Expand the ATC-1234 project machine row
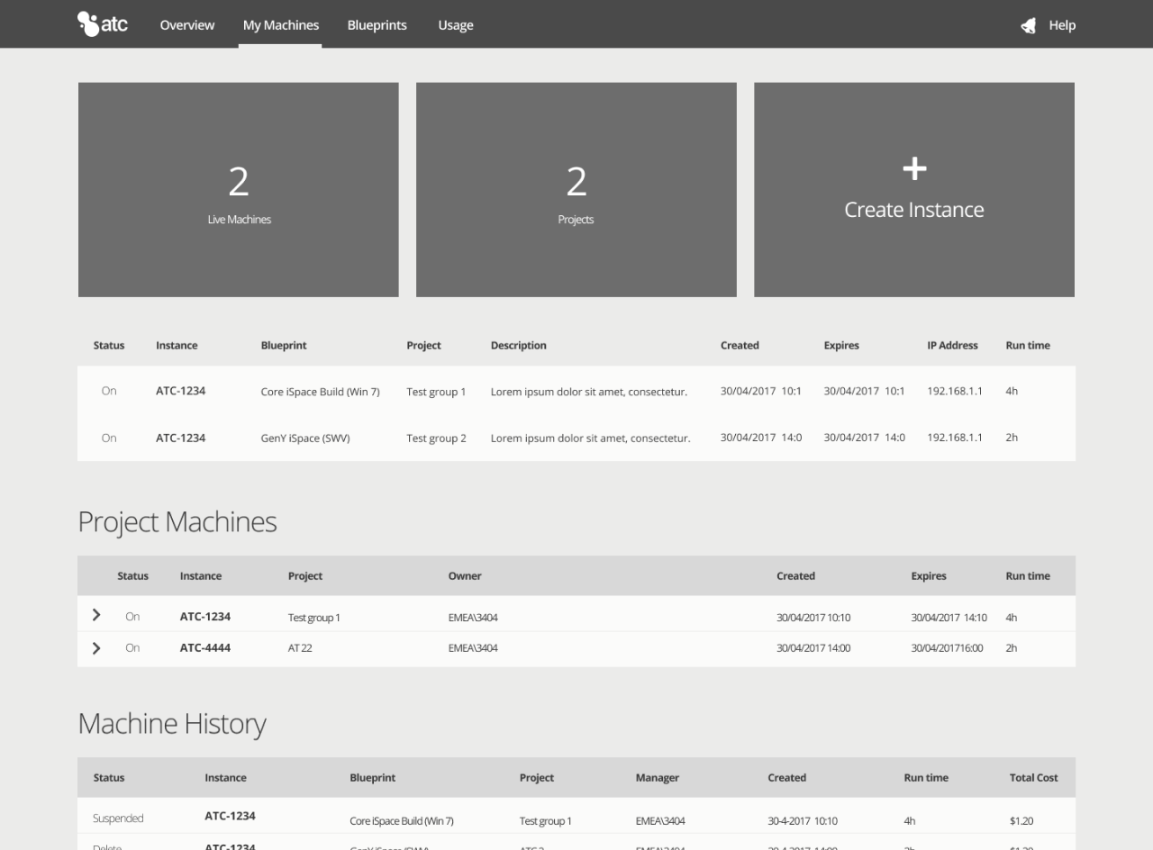1153x850 pixels. tap(96, 616)
